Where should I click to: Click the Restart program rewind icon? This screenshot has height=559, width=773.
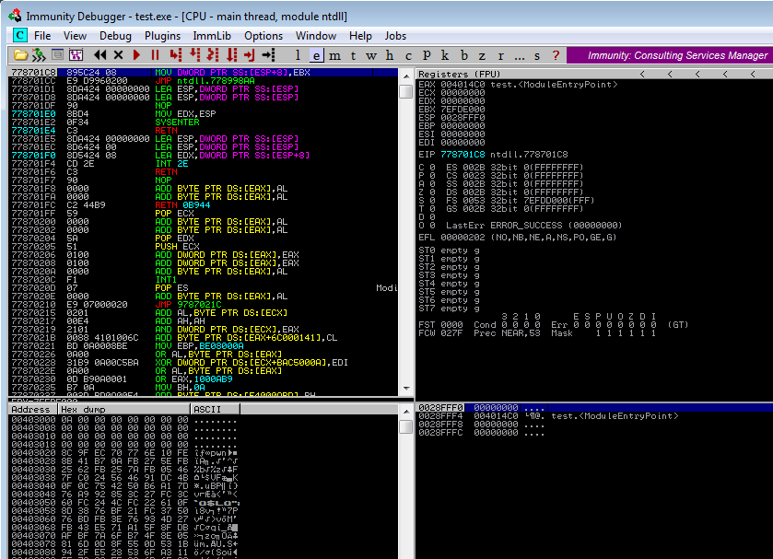coord(100,55)
